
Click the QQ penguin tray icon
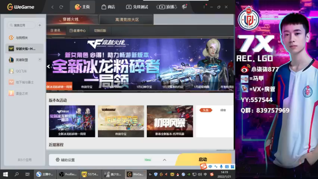tap(178, 174)
